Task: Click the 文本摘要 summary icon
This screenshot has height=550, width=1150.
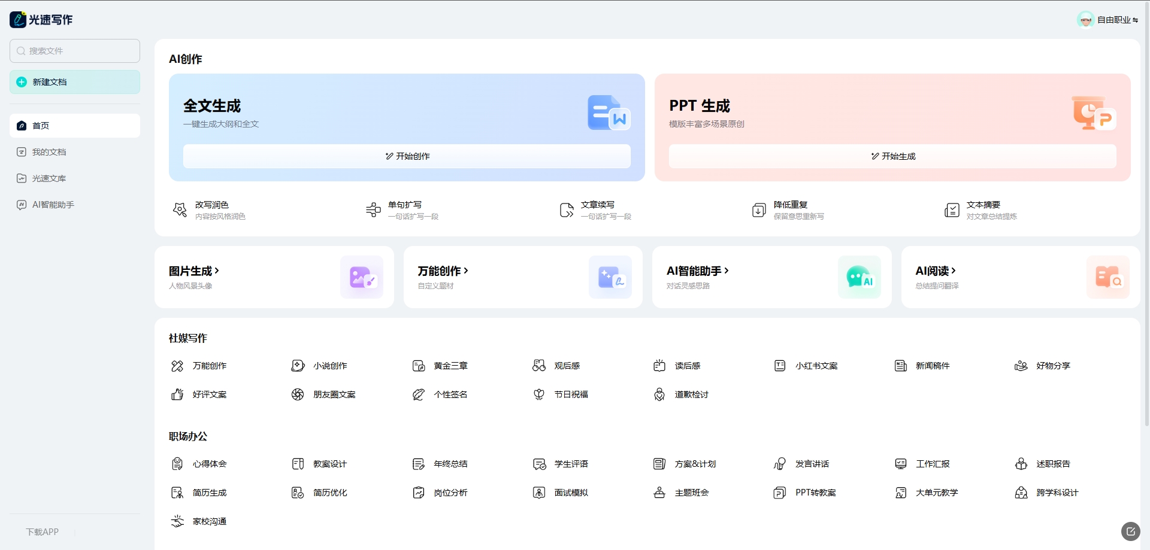Action: pos(952,210)
